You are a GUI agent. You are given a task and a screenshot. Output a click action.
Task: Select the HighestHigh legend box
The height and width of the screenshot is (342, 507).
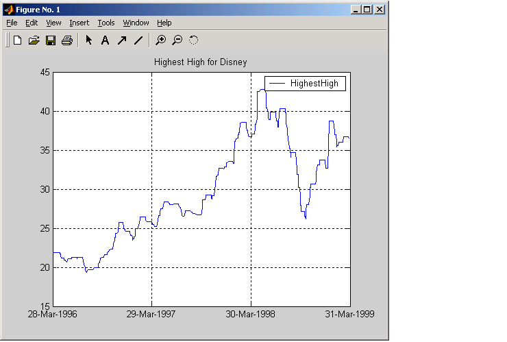click(305, 84)
